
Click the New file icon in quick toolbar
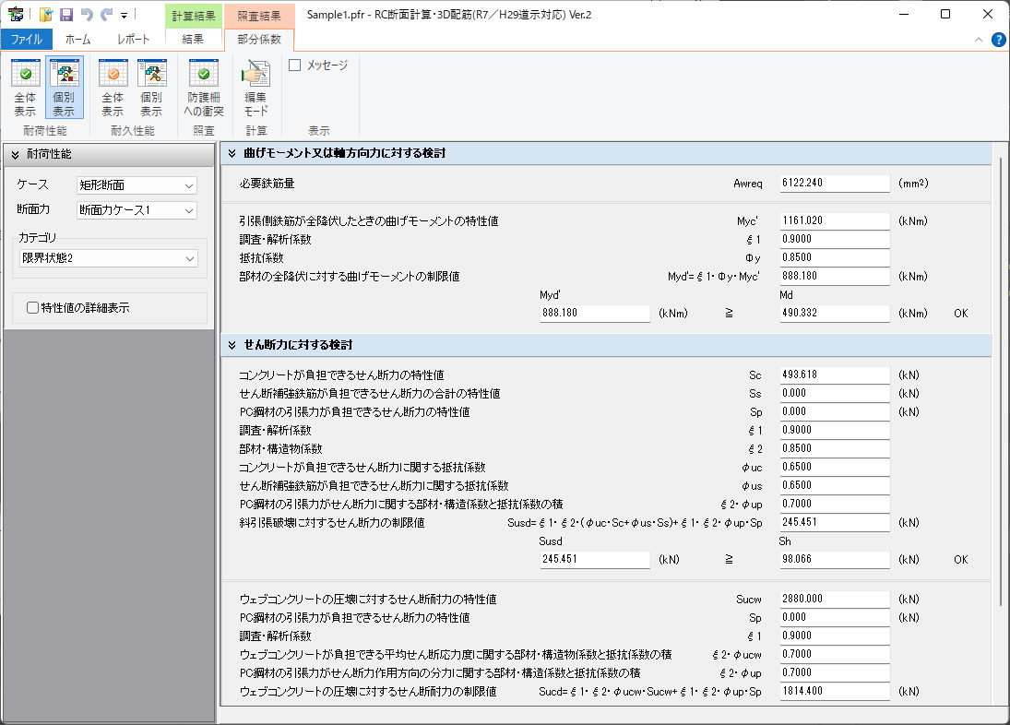click(46, 14)
